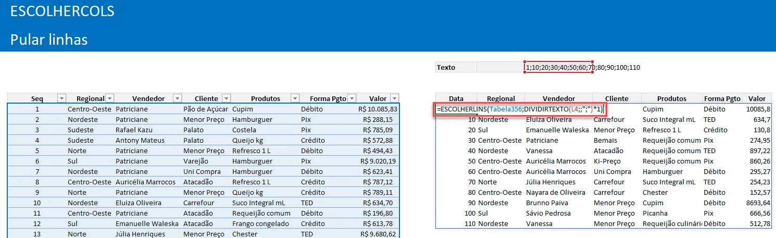
Task: Select the Chester cell in right table
Action: [672, 193]
